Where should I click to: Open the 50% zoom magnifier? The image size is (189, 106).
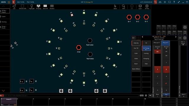click(x=123, y=7)
